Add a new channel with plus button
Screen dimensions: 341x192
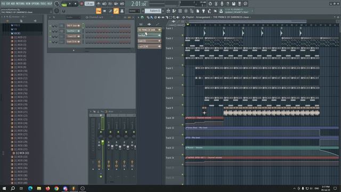click(74, 50)
